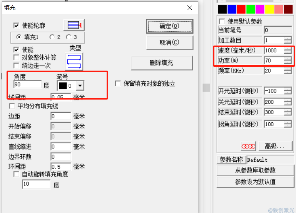Enable 对象整体计算 checkbox
This screenshot has width=296, height=213.
17,57
